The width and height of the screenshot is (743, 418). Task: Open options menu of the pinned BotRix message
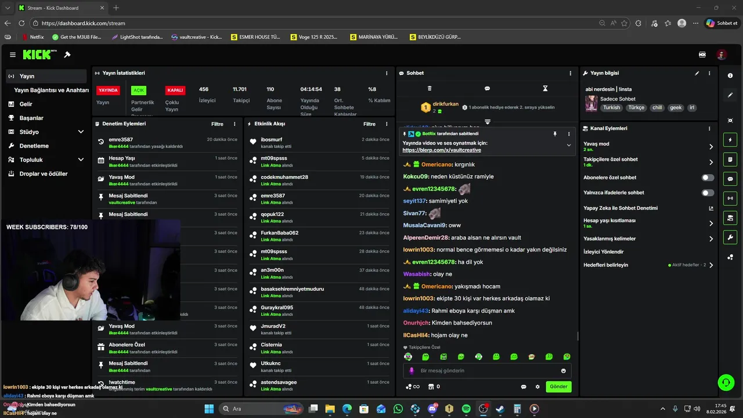pos(569,134)
